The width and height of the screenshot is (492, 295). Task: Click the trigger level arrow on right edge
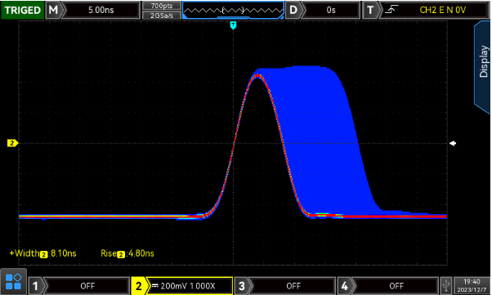pos(453,144)
